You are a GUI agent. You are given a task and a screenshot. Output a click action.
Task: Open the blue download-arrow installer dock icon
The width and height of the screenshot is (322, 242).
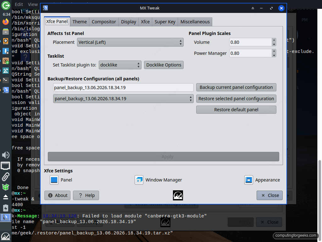pyautogui.click(x=6, y=51)
